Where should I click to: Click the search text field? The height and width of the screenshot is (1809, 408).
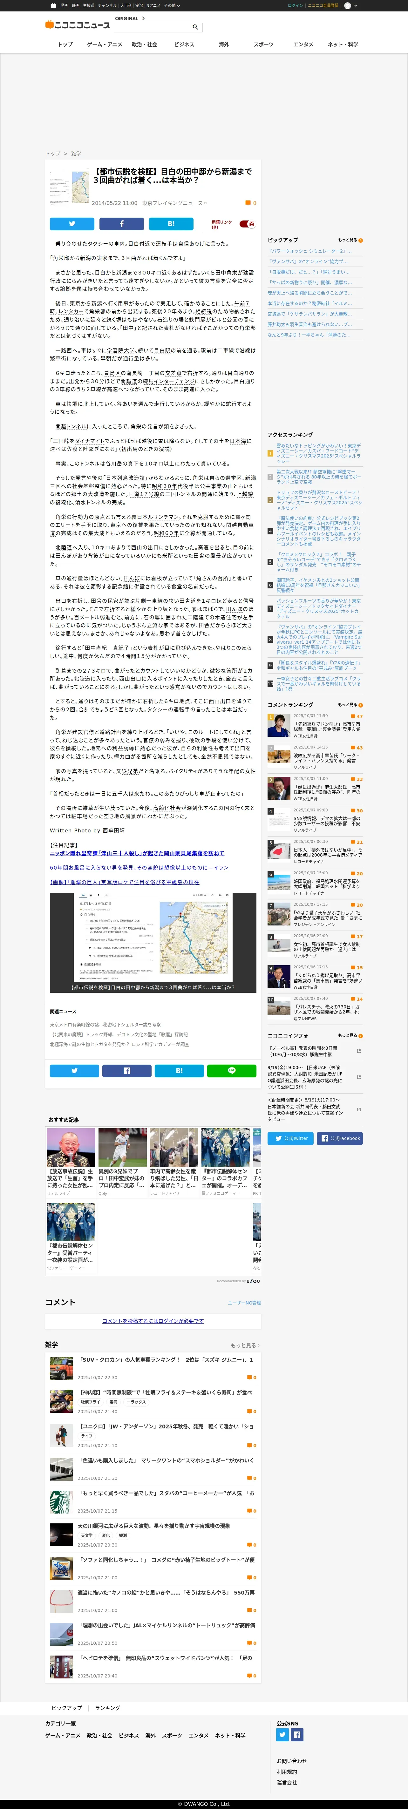click(153, 27)
